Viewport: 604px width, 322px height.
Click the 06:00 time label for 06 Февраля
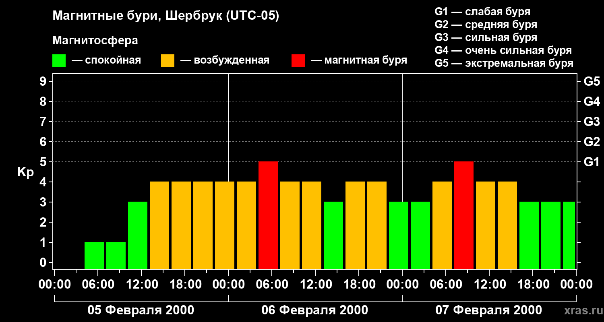[272, 285]
